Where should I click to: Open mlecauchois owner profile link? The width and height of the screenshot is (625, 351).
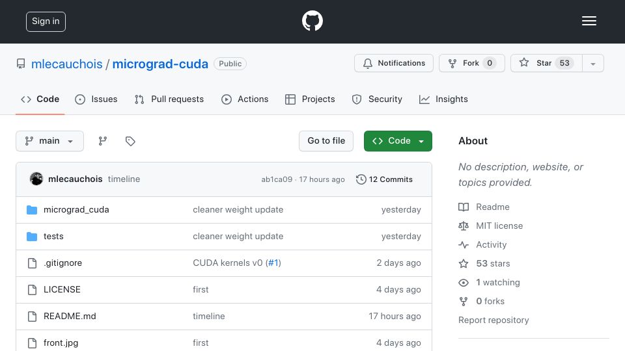coord(67,64)
